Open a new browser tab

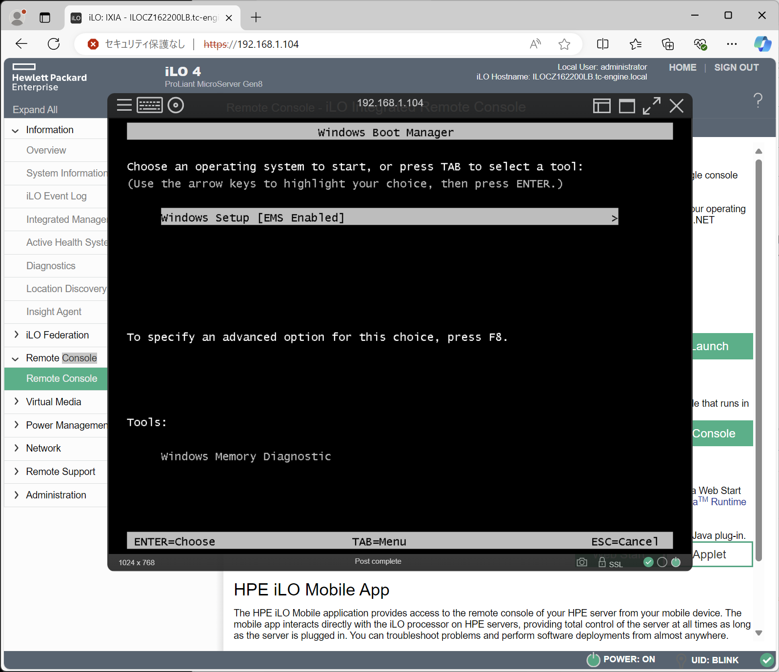coord(256,18)
